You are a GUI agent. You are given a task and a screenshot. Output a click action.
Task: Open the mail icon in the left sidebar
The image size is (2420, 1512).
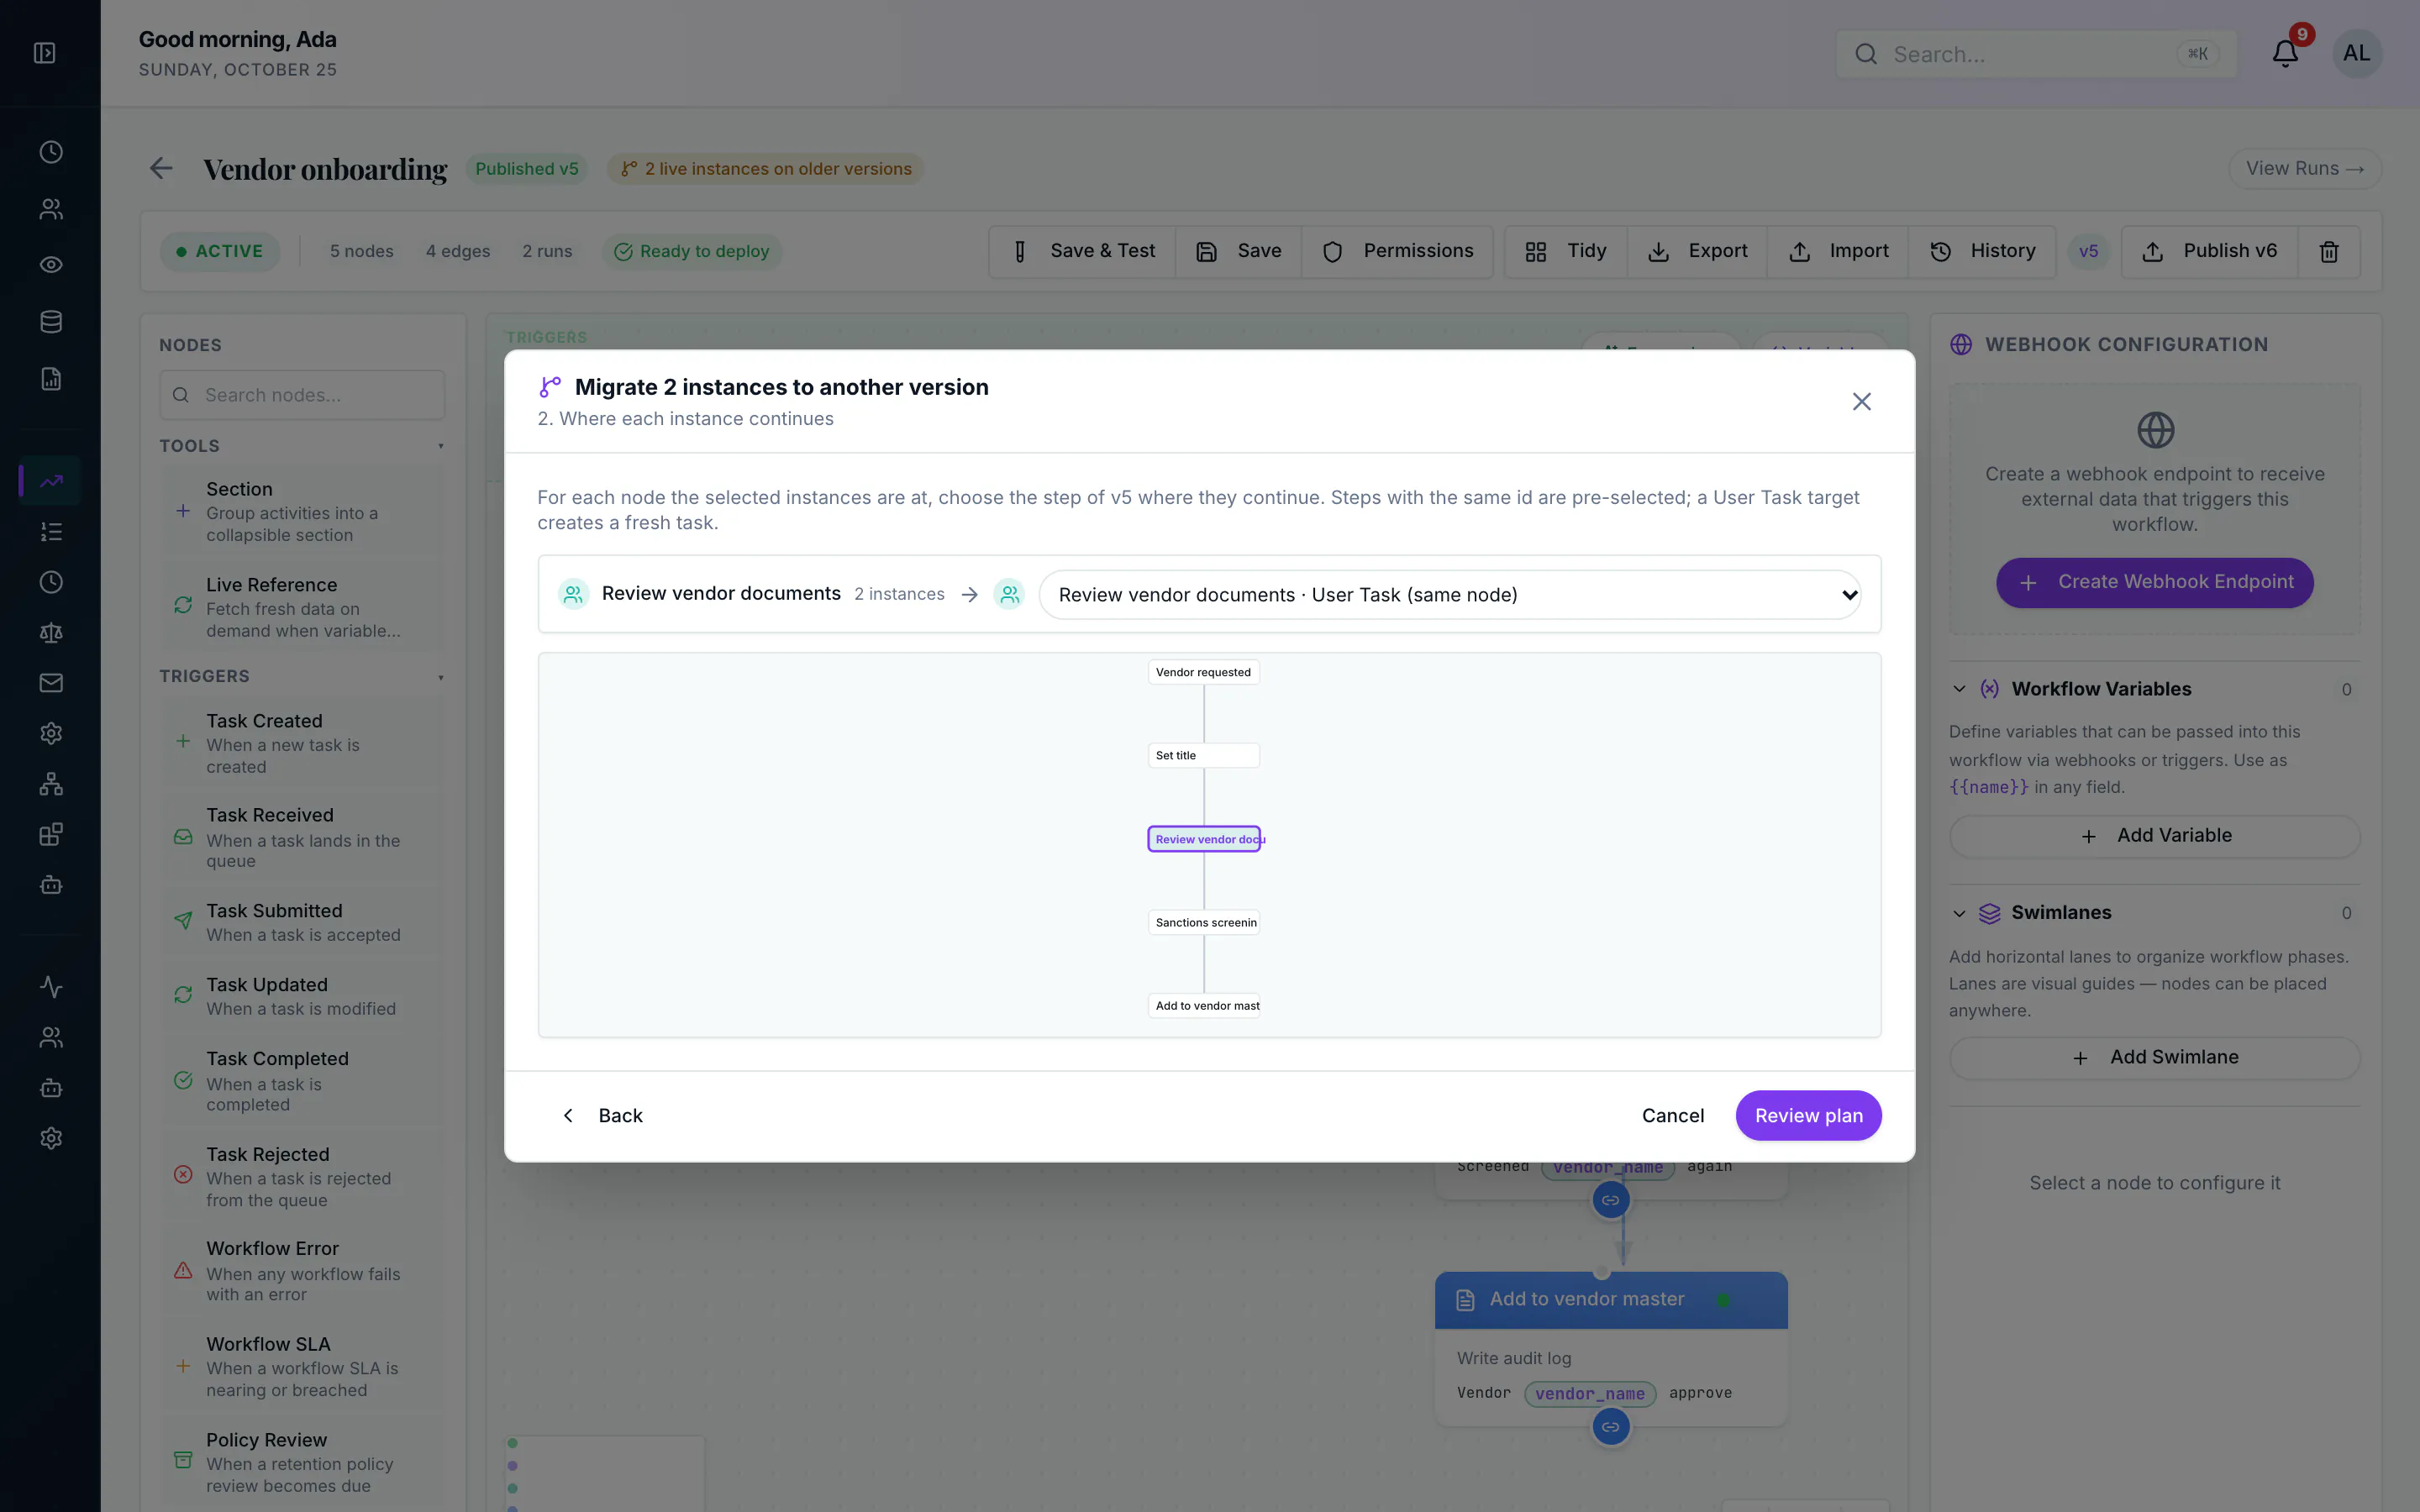(x=51, y=683)
